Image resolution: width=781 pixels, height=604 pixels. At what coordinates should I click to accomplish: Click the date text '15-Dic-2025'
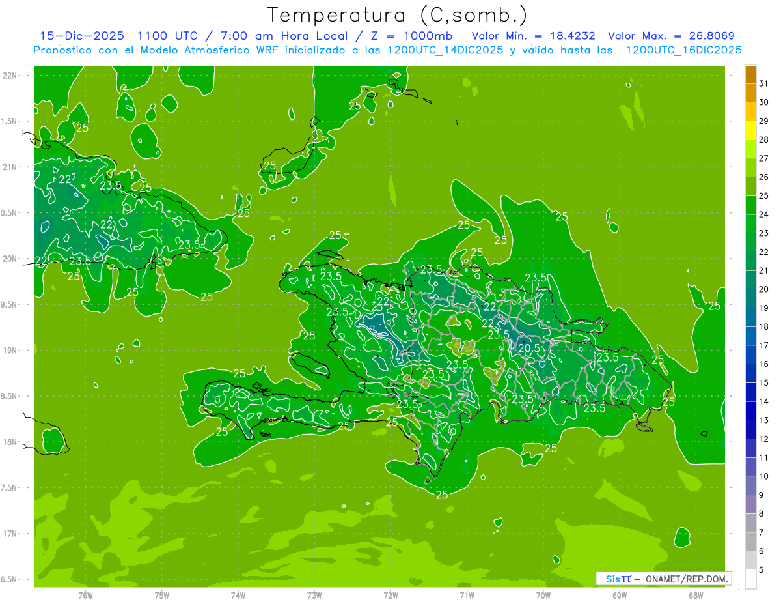click(x=81, y=36)
